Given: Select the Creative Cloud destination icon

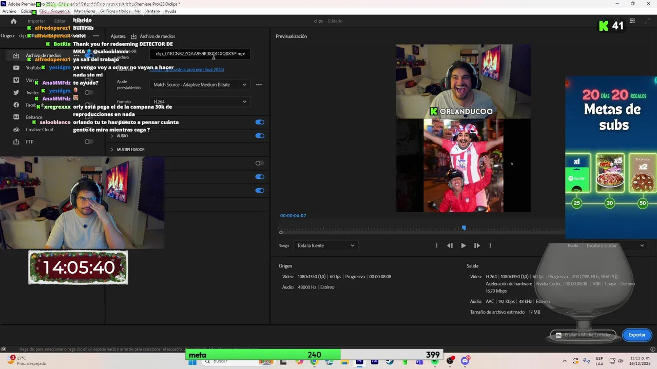Looking at the screenshot, I should [x=16, y=130].
